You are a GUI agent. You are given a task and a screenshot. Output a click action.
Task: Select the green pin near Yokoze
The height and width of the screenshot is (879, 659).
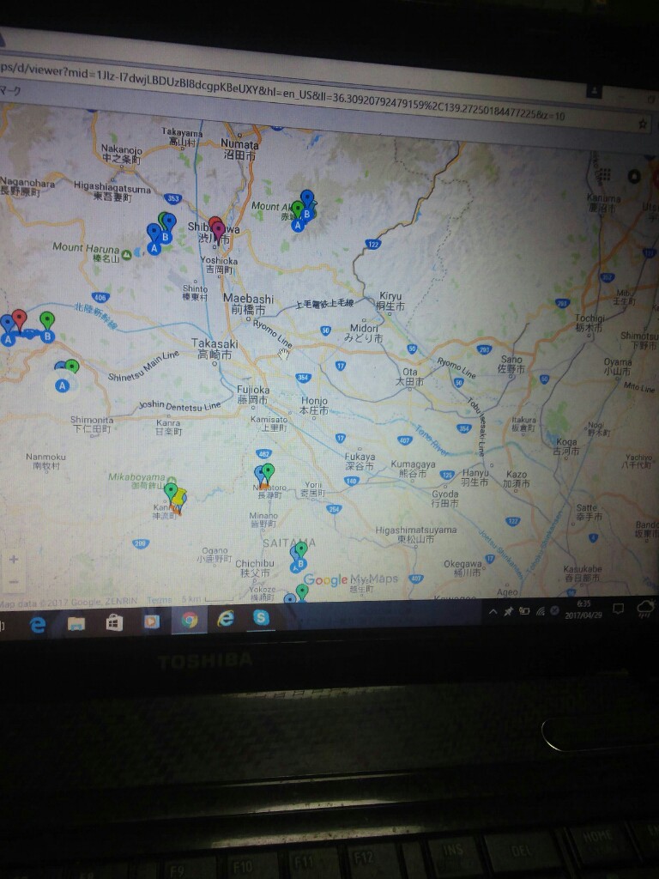coord(302,591)
